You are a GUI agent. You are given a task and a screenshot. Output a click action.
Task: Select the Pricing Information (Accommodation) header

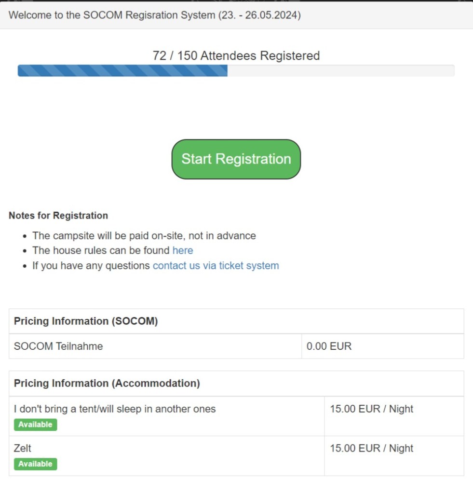click(107, 384)
